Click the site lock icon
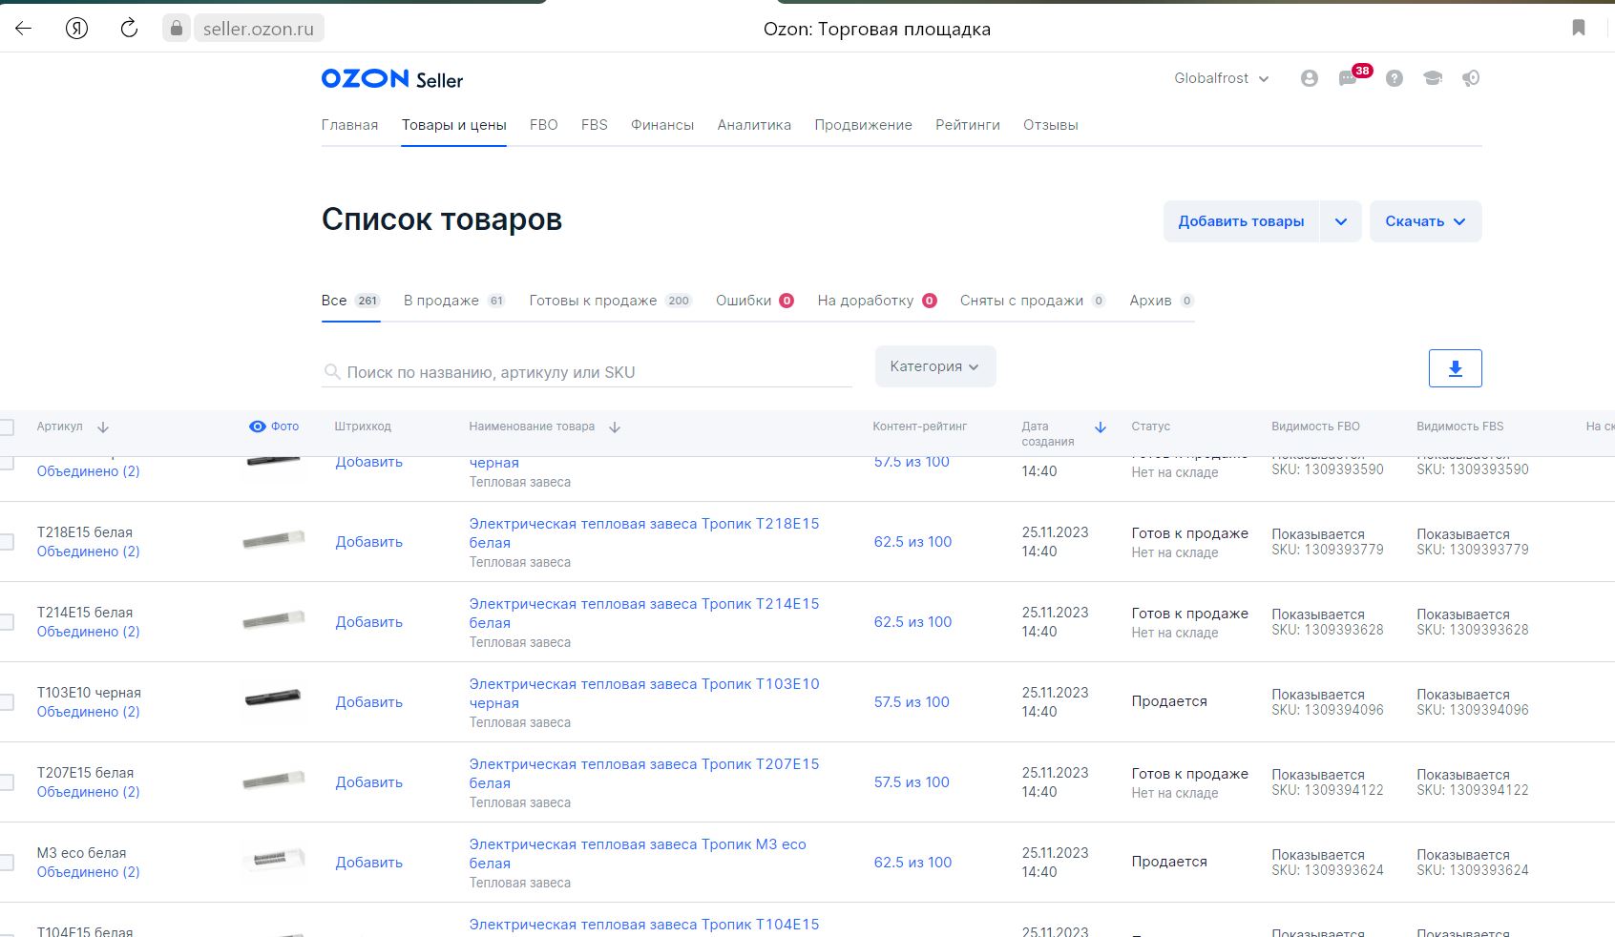Screen dimensions: 1615x937 coord(176,29)
